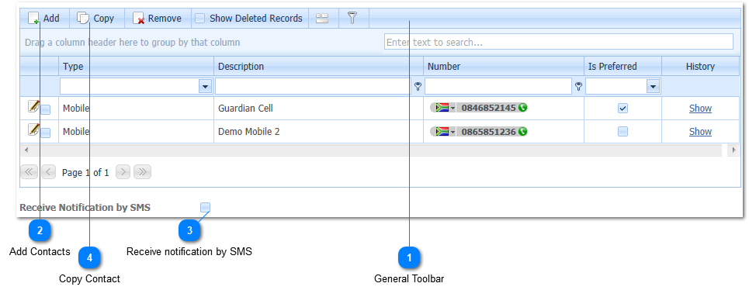Screen dimensions: 749x297
Task: Click the Description filter text box
Action: (x=314, y=86)
